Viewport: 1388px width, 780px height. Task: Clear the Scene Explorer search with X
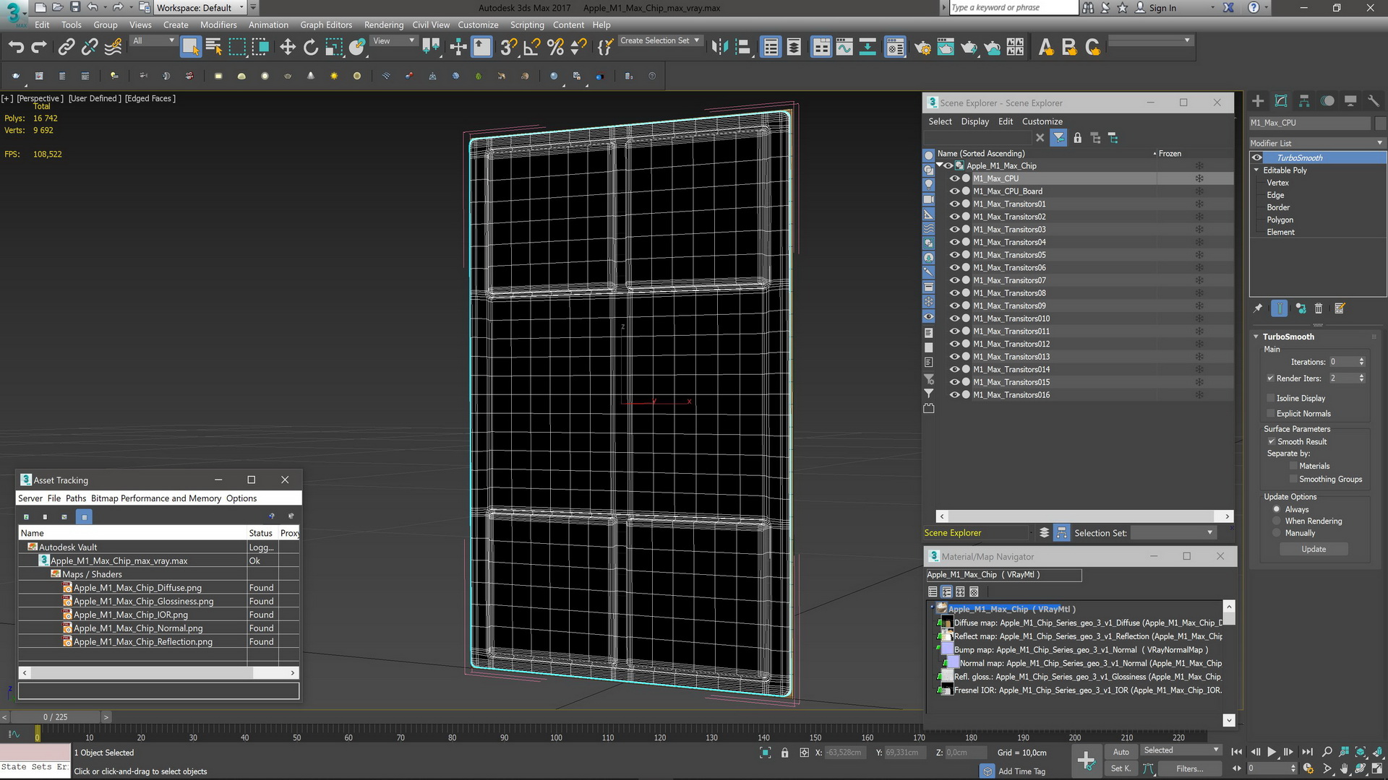[x=1040, y=137]
